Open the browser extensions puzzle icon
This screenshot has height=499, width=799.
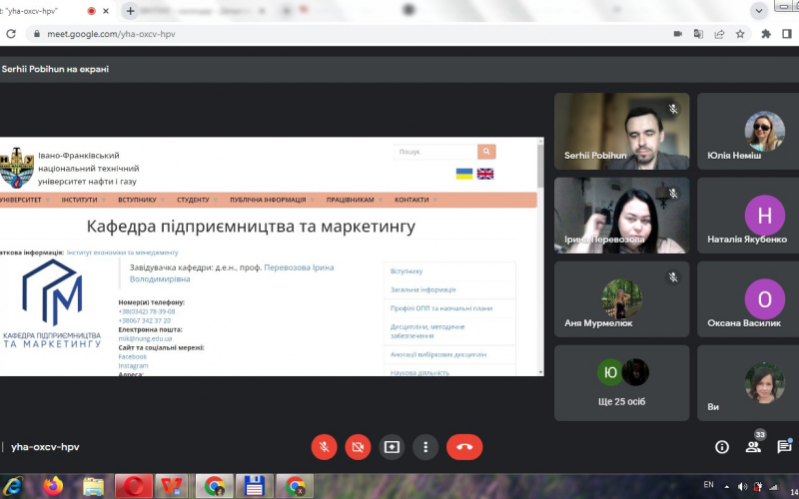(x=766, y=34)
